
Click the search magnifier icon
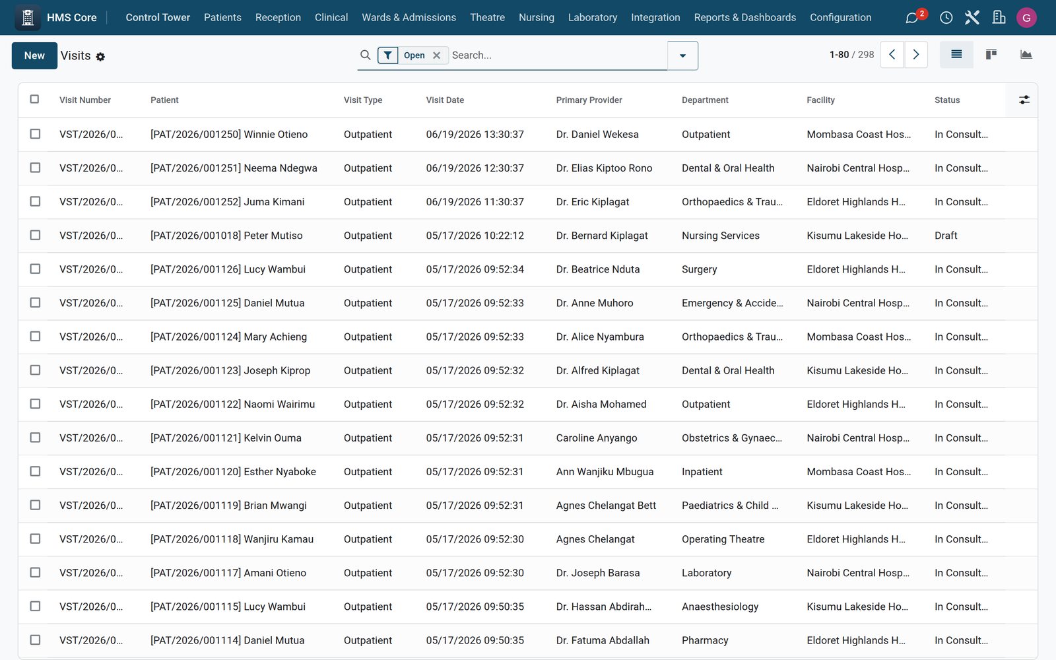(x=366, y=55)
